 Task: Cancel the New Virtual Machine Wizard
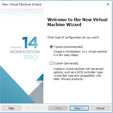coord(100,108)
